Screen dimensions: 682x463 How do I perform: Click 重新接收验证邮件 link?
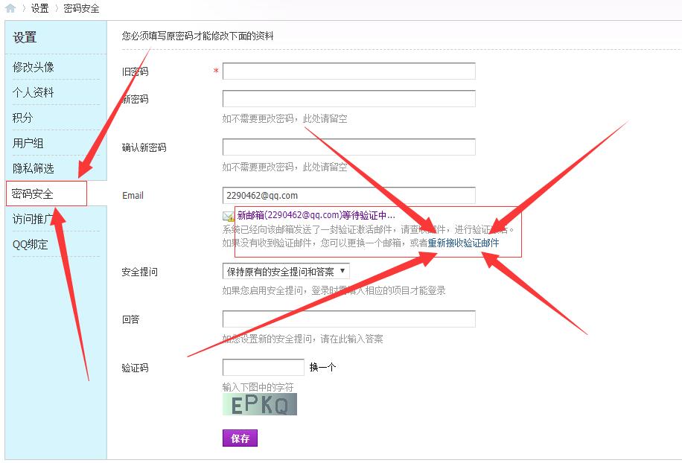coord(464,243)
